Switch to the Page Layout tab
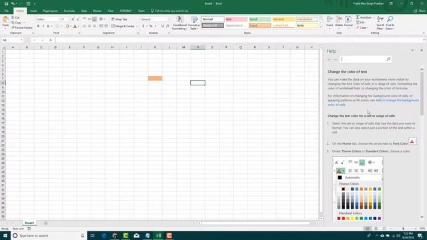 (x=51, y=11)
